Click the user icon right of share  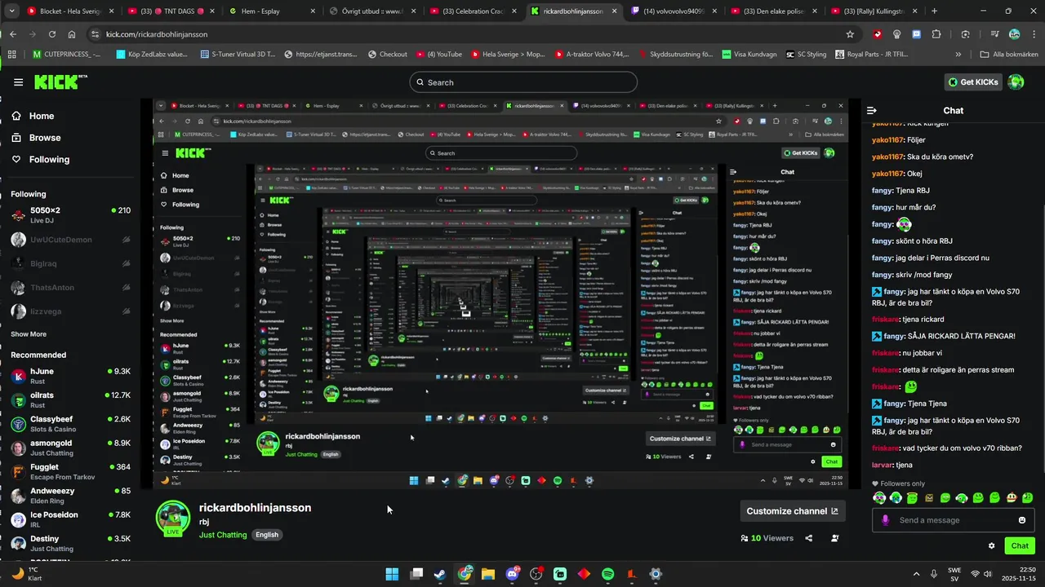(x=834, y=538)
